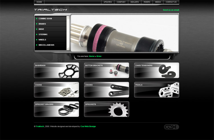
Task: Open the Chain Tensioners product tile
Action: tap(157, 70)
